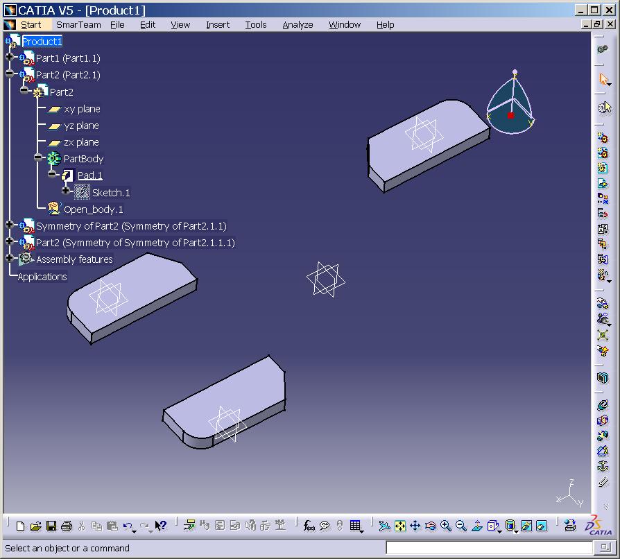Click the isometric Quick View cube icon
This screenshot has height=559, width=620.
492,526
